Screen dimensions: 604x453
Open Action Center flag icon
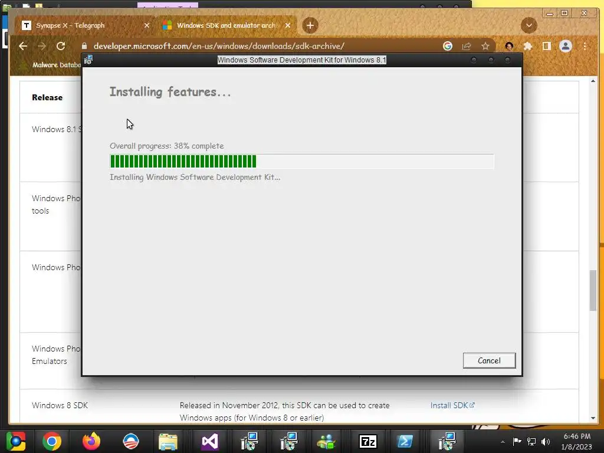pyautogui.click(x=517, y=441)
